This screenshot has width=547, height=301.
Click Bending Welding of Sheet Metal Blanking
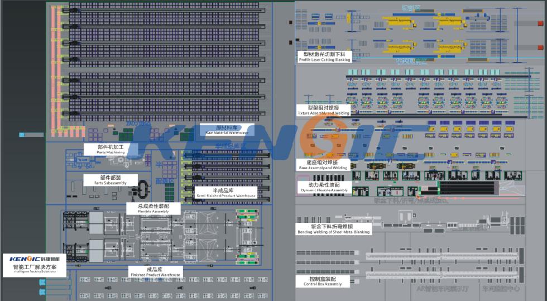333,229
